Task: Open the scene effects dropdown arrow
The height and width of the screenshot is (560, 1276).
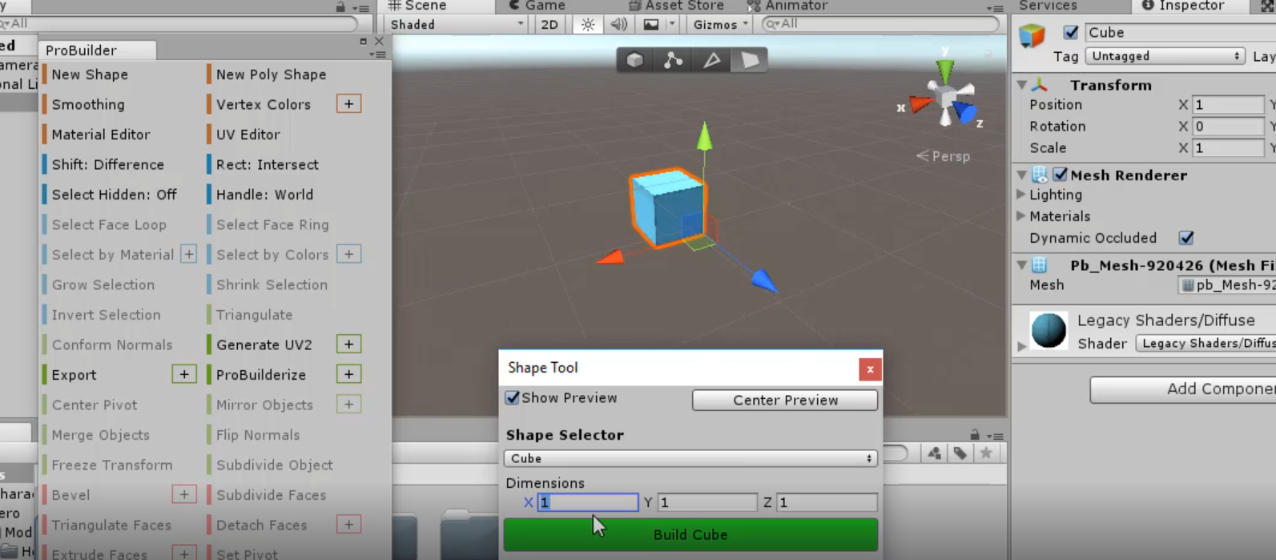Action: point(672,24)
